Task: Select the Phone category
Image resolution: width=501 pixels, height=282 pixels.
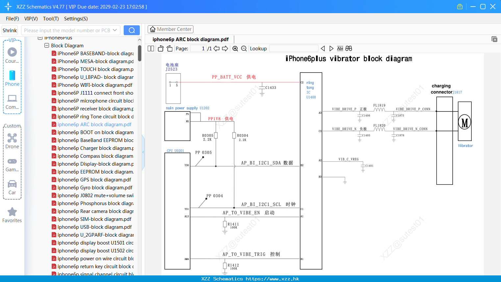Action: point(12,78)
